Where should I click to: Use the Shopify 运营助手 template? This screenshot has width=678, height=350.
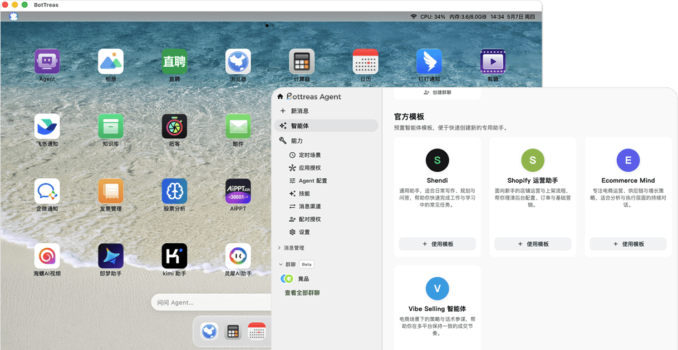click(533, 244)
